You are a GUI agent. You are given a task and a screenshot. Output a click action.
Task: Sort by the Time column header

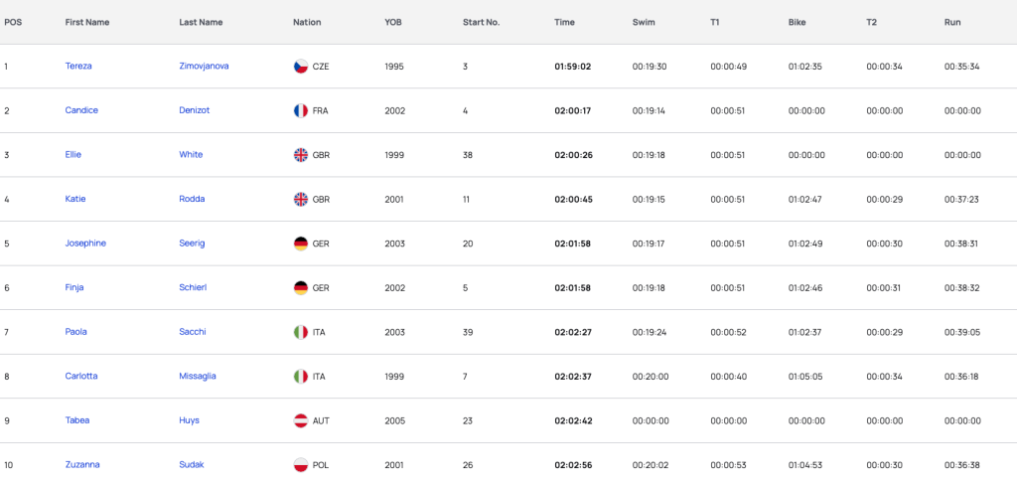click(564, 22)
